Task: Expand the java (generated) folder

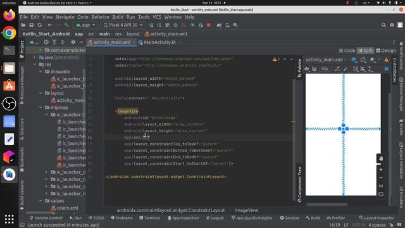Action: click(x=35, y=57)
